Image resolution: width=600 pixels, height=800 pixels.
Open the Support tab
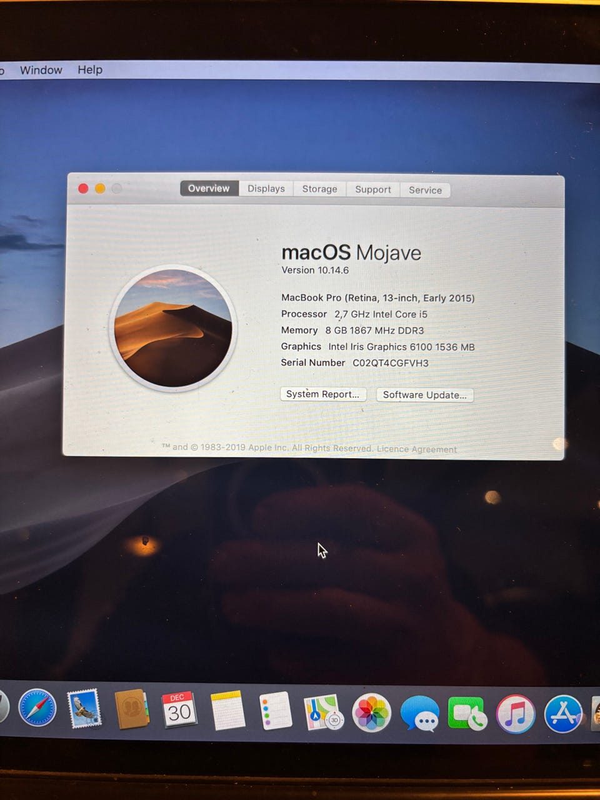(373, 189)
